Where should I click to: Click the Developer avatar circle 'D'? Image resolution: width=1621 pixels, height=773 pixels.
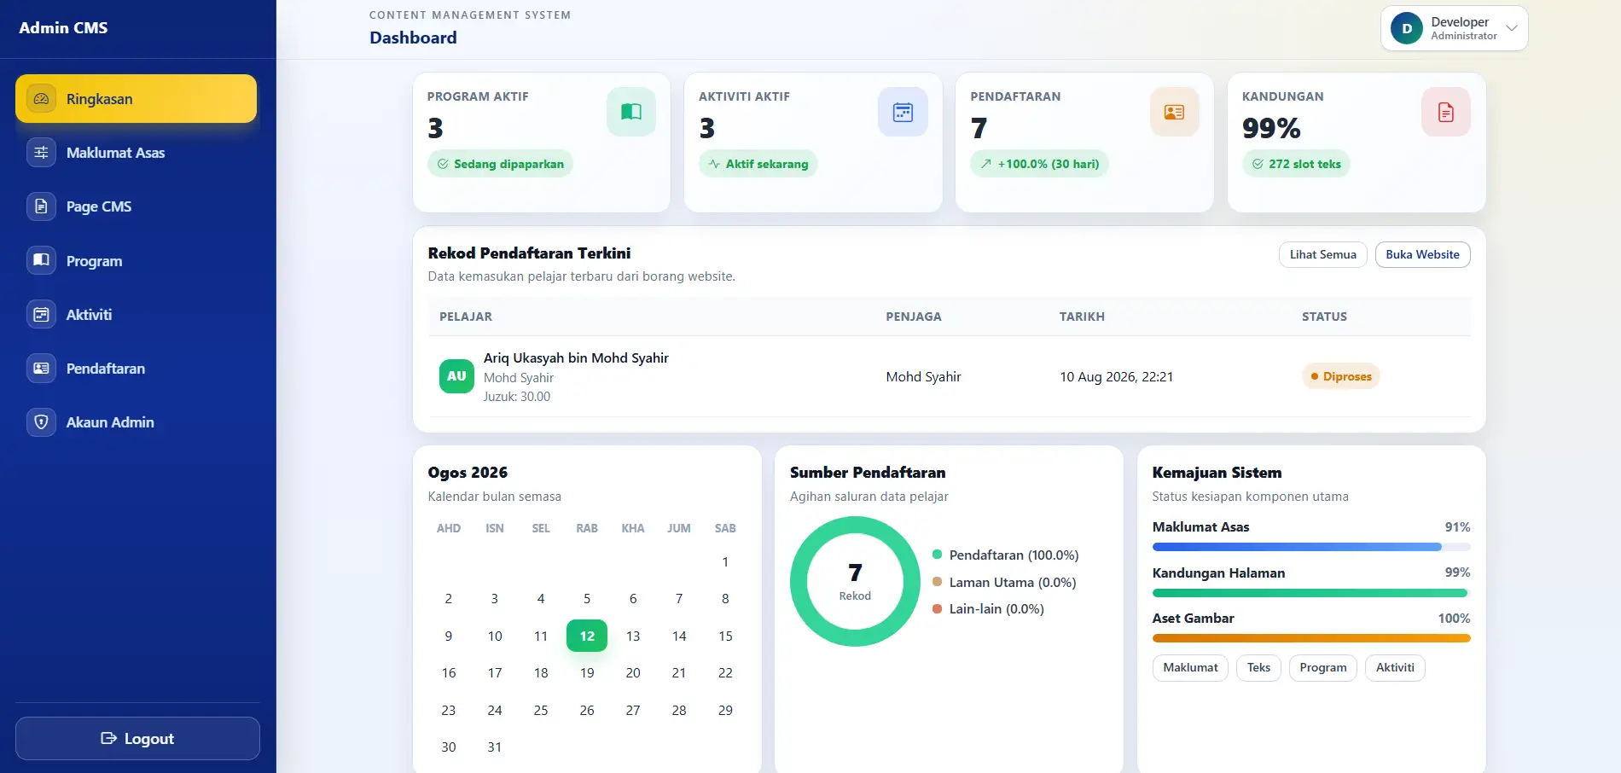coord(1407,28)
